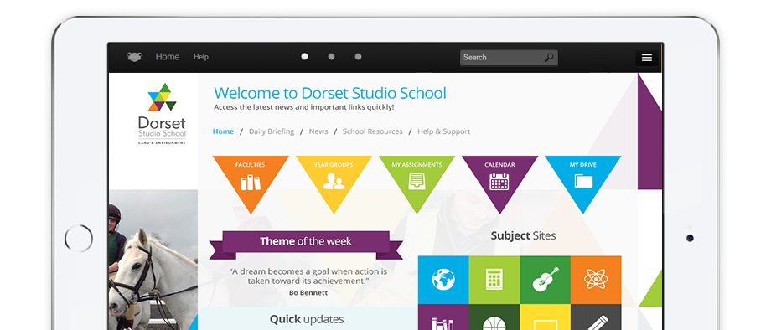Click the Welcome to Dorset Studio School title
This screenshot has width=771, height=330.
click(330, 93)
